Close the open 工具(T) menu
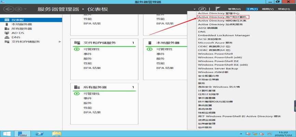The image size is (296, 137). pos(252,9)
